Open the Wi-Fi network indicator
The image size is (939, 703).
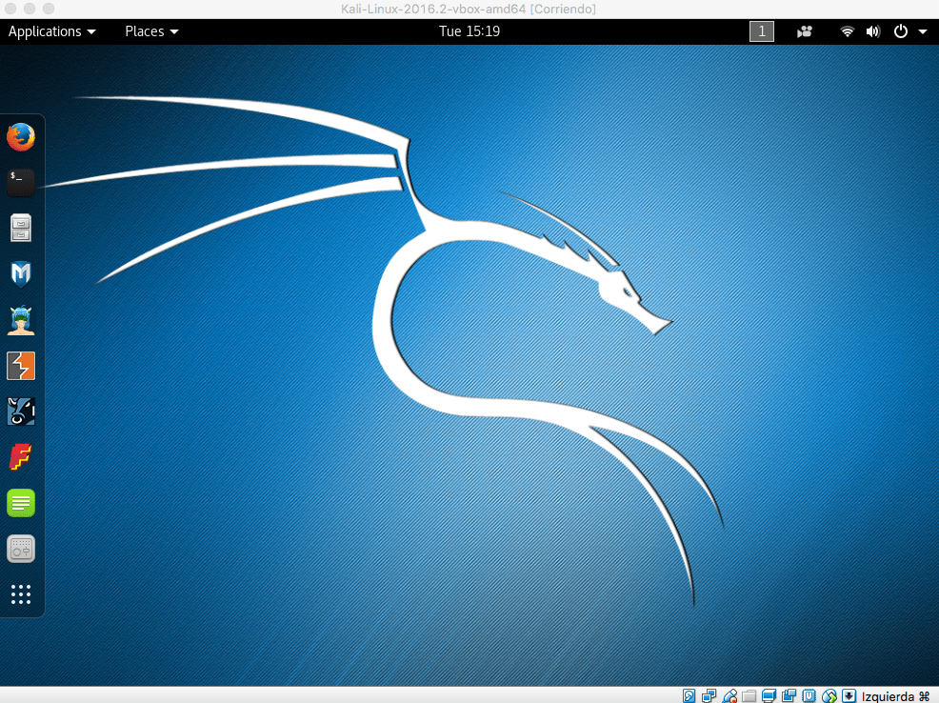847,31
